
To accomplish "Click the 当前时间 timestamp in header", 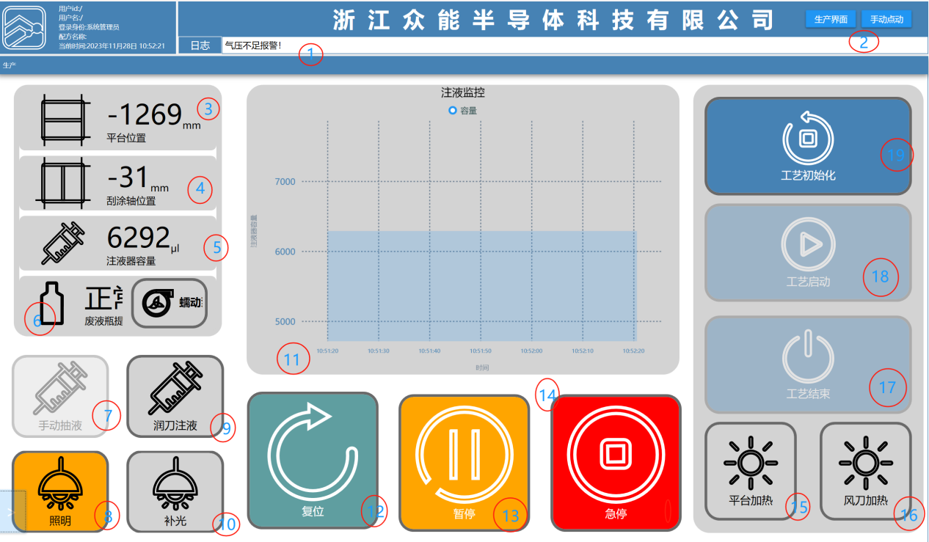I will (112, 46).
